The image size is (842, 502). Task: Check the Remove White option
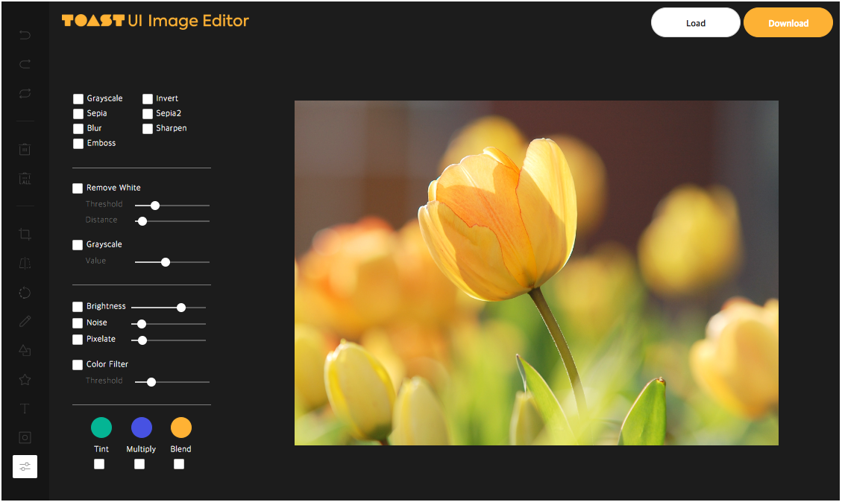tap(78, 188)
